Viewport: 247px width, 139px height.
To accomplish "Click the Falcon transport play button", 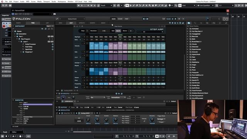I will 176,19.
